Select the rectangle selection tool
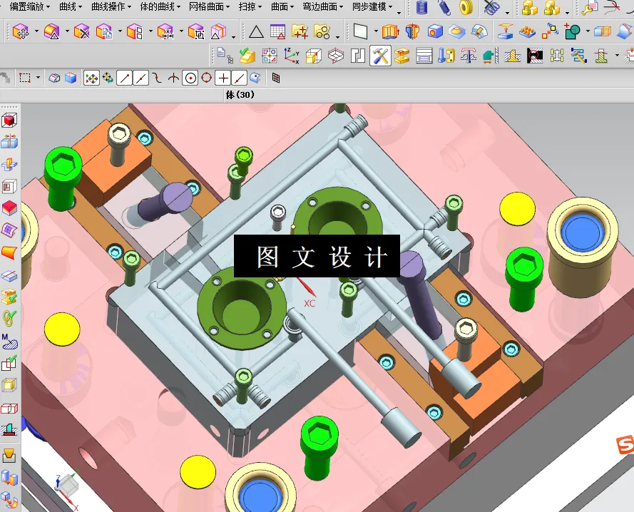Image resolution: width=634 pixels, height=512 pixels. tap(25, 78)
